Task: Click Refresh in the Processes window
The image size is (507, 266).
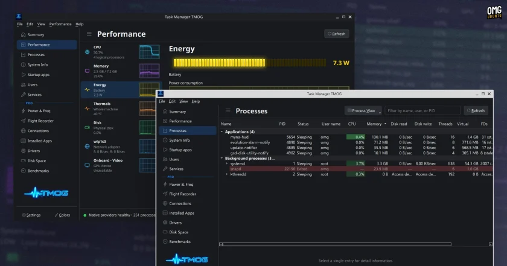Action: [x=476, y=111]
